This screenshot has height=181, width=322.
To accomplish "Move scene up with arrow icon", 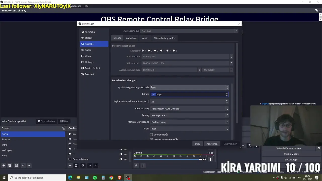I will pyautogui.click(x=23, y=165).
